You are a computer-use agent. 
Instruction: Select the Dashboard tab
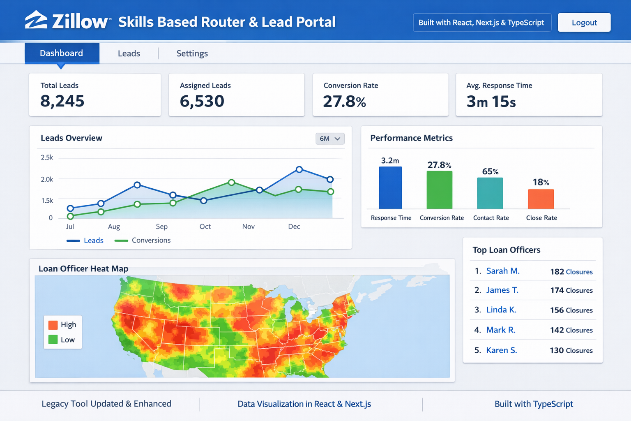tap(62, 53)
